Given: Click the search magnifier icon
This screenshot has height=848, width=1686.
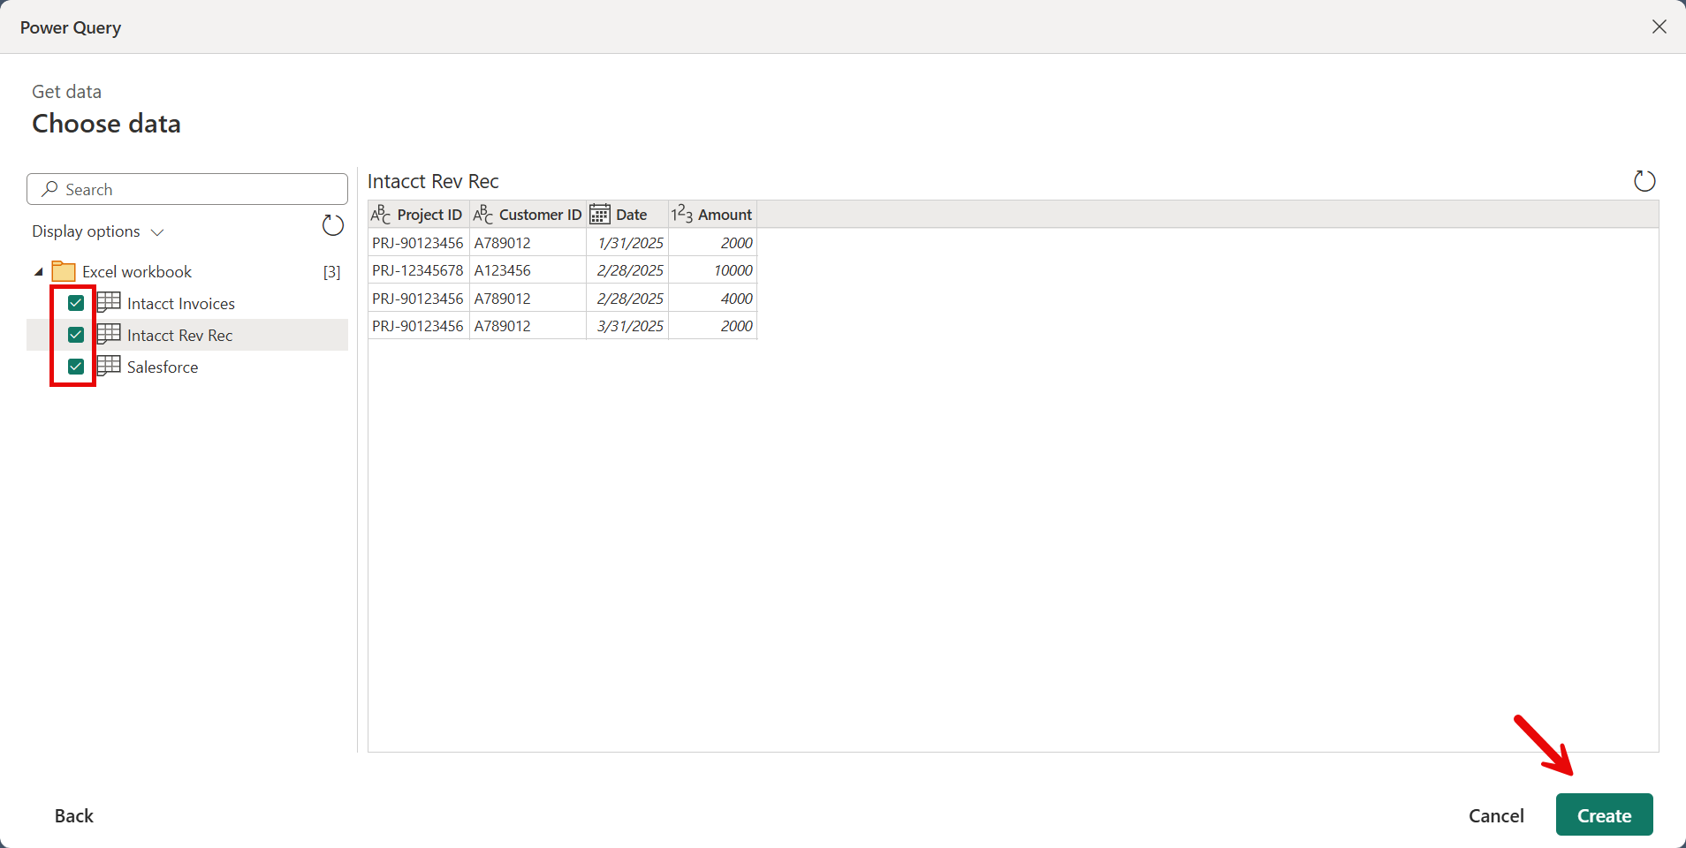Looking at the screenshot, I should coord(49,188).
